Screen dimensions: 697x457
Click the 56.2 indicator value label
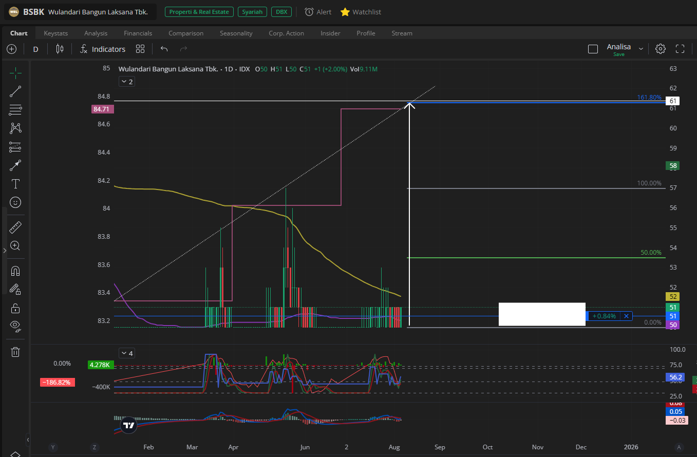(675, 377)
